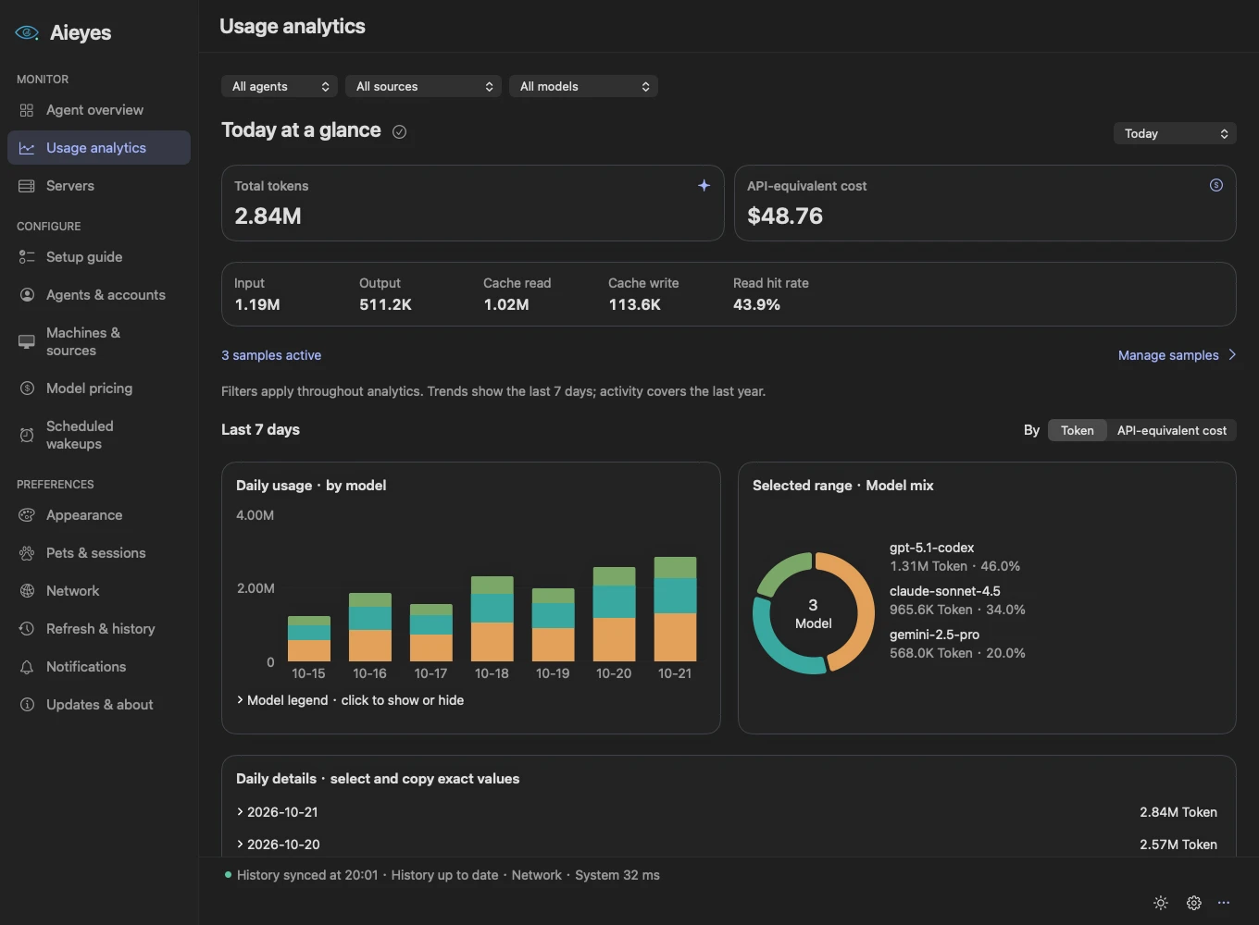Click the Network globe icon
This screenshot has width=1259, height=925.
tap(27, 591)
